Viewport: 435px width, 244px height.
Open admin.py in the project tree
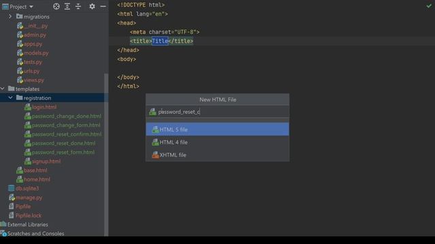point(35,35)
